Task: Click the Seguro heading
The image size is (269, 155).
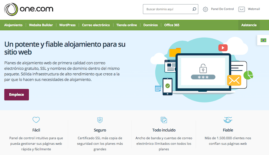Action: (100, 130)
